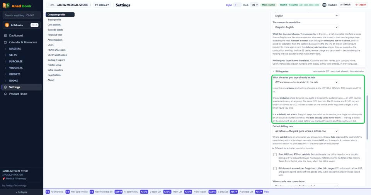Click the Light theme label
Image resolution: width=371 pixels, height=195 pixels.
click(229, 5)
